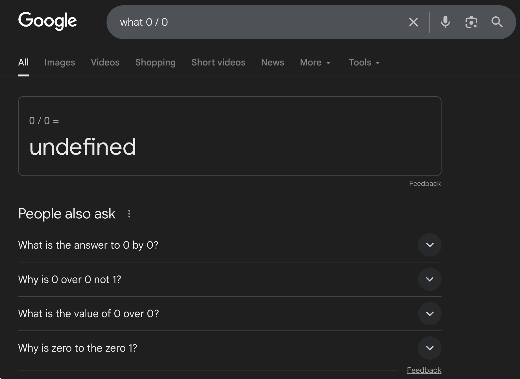Open Google Lens image search

[471, 22]
